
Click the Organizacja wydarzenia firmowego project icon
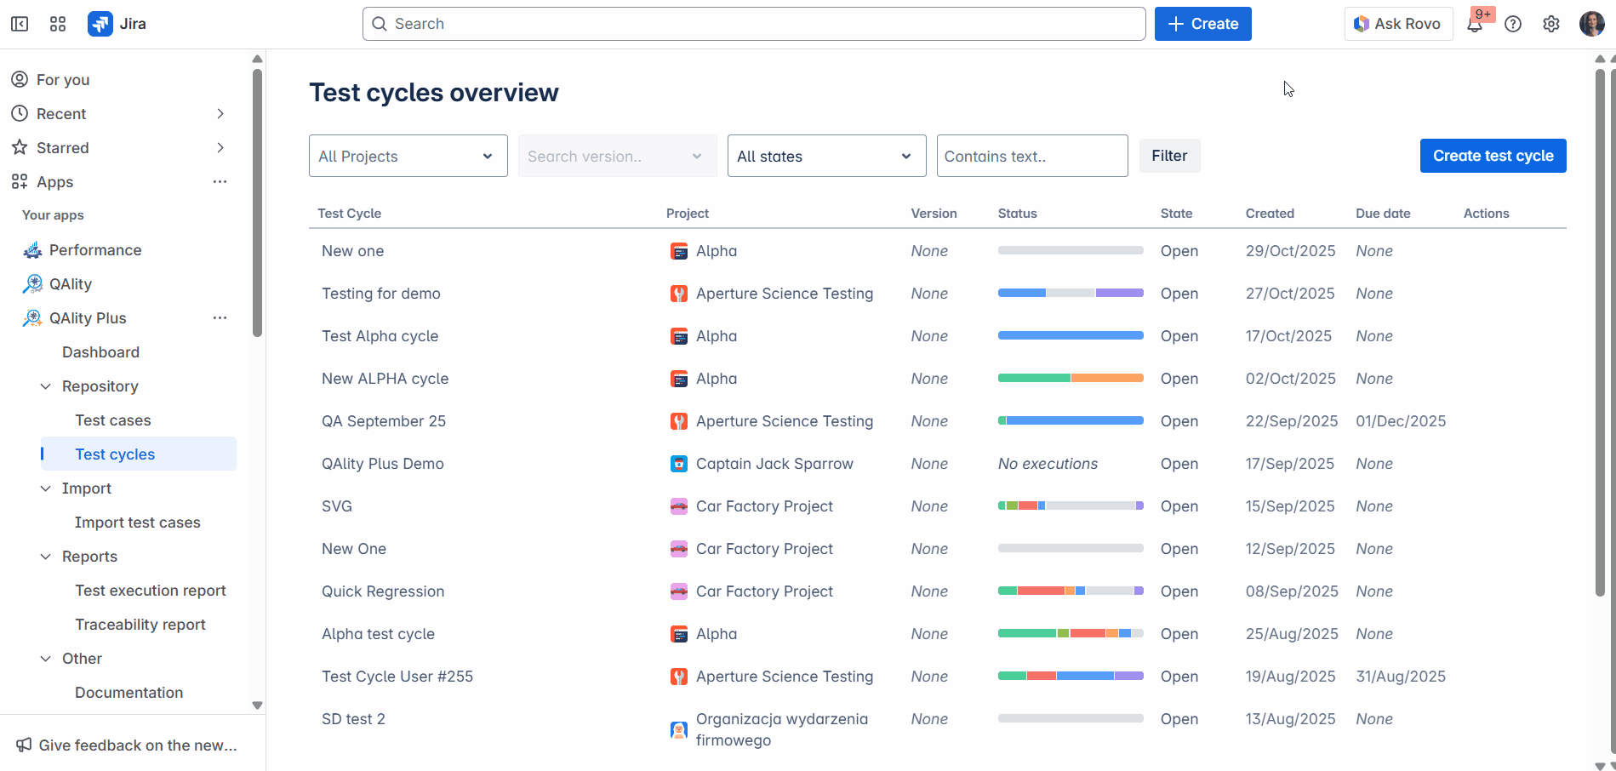[679, 730]
